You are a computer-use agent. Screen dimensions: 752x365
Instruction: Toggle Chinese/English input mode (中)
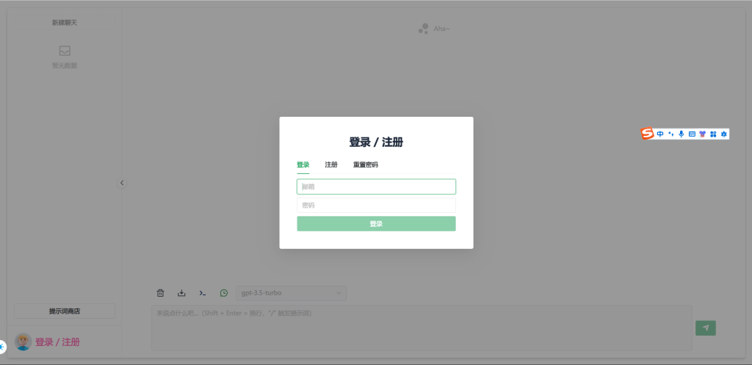click(x=660, y=134)
